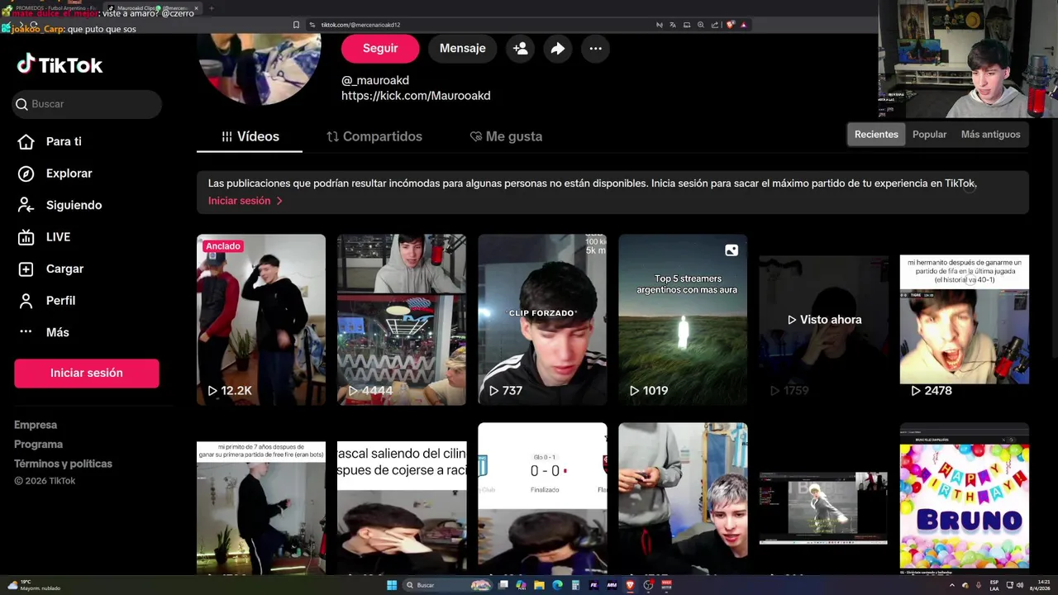Open the FE app taskbar icon
1058x595 pixels.
click(593, 585)
